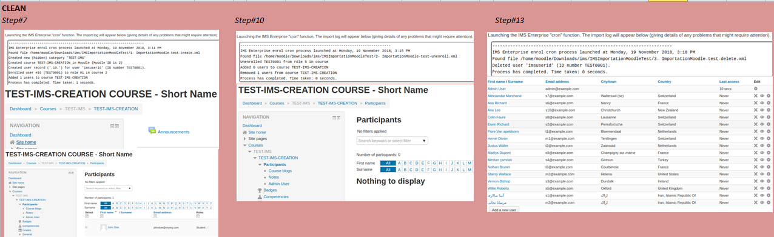Viewport: 774px width, 237px height.
Task: Open Course blogs in Step#10 navigation
Action: [280, 170]
